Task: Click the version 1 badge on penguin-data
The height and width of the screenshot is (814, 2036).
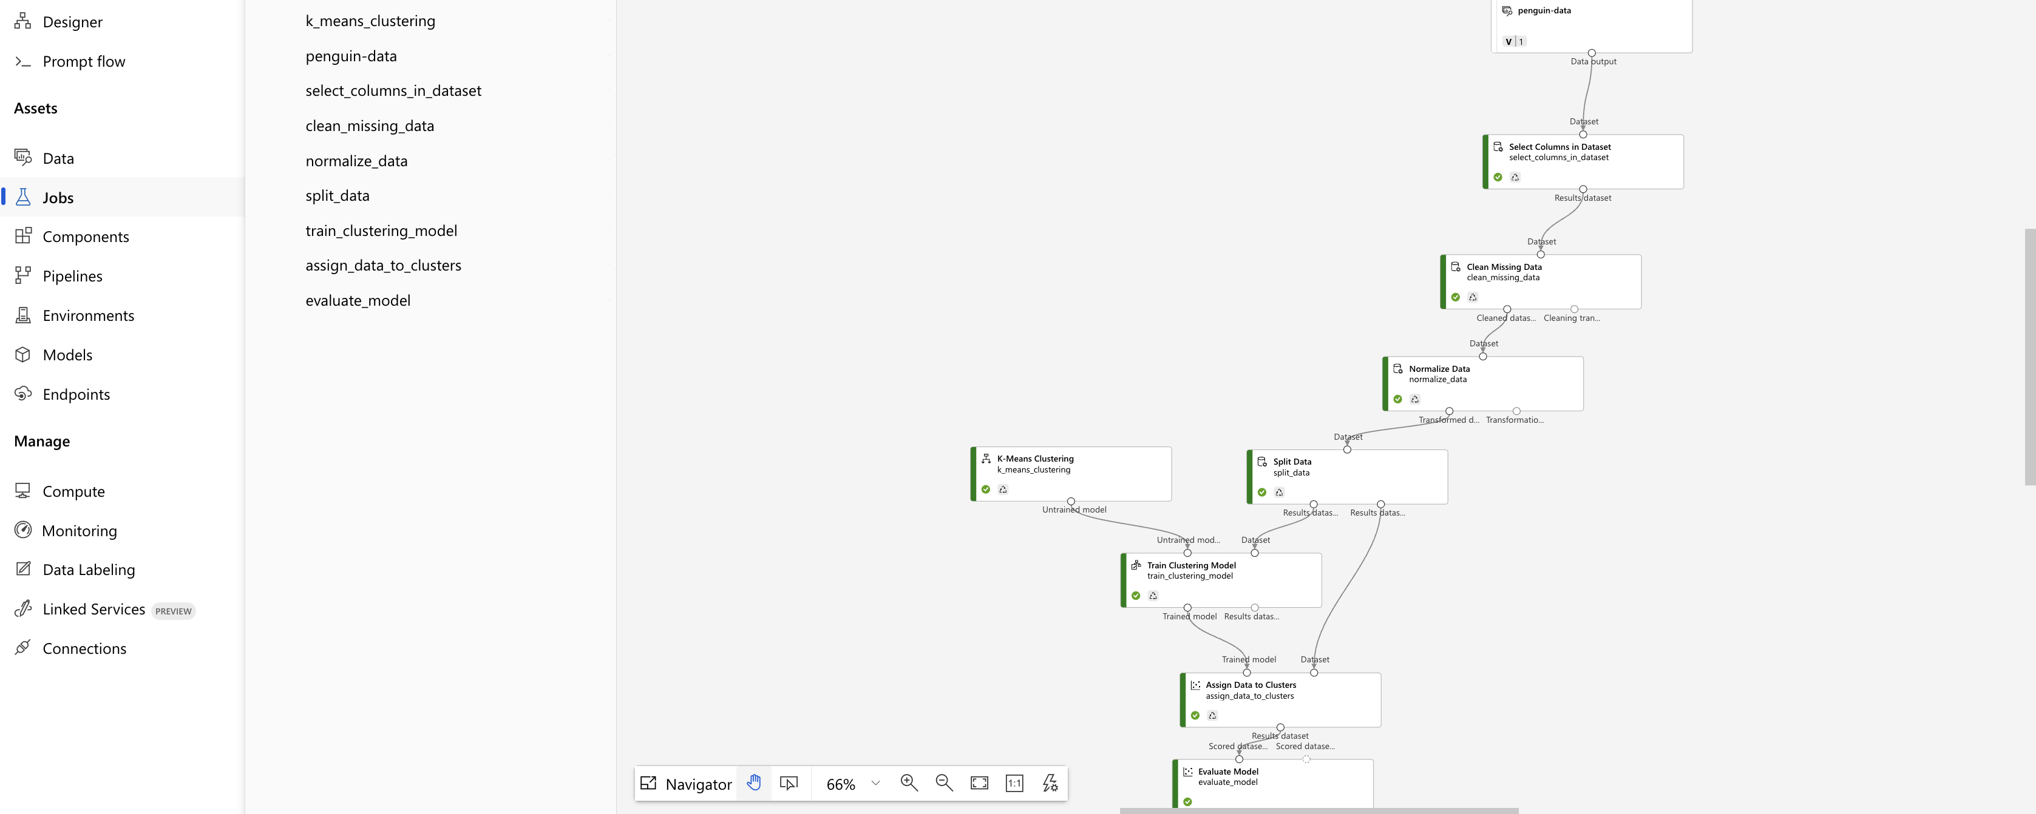Action: (1513, 41)
